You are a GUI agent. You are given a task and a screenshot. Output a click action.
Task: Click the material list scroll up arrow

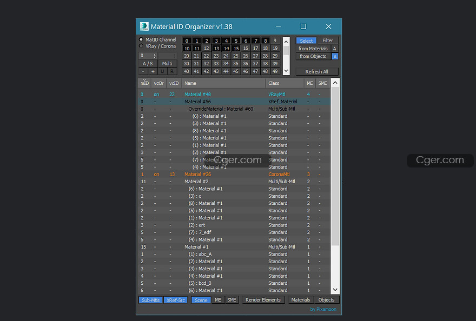[x=335, y=83]
